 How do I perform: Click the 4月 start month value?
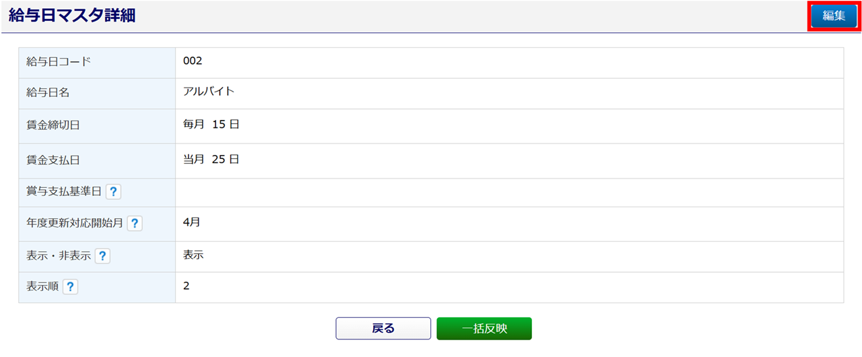coord(191,222)
